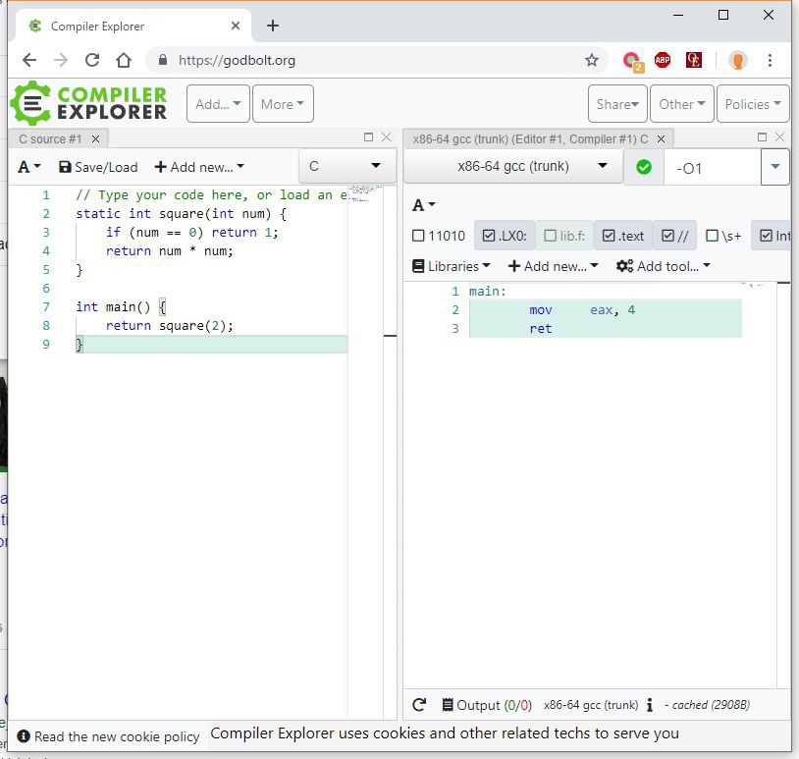This screenshot has width=799, height=759.
Task: Open the extension with badge 2
Action: point(632,62)
